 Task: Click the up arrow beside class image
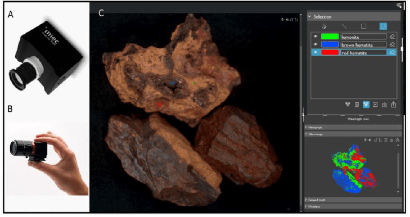pyautogui.click(x=398, y=146)
